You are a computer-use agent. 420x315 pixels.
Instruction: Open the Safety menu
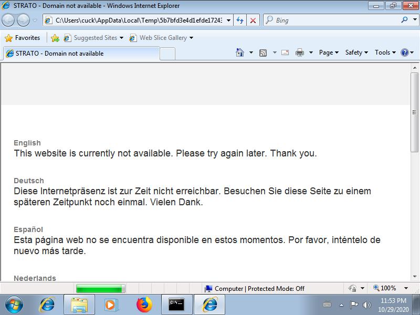pyautogui.click(x=356, y=52)
